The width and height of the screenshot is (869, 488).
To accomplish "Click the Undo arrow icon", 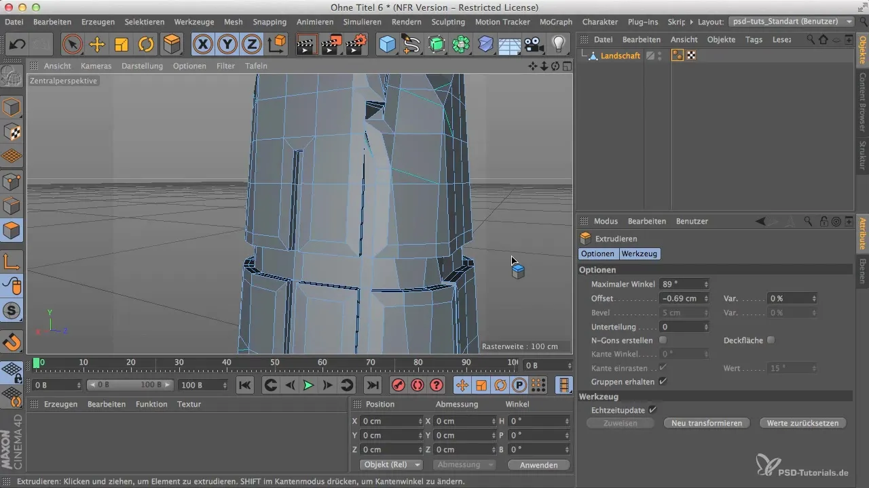I will 17,45.
